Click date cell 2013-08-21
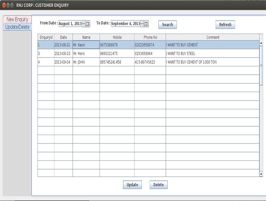 (x=63, y=45)
